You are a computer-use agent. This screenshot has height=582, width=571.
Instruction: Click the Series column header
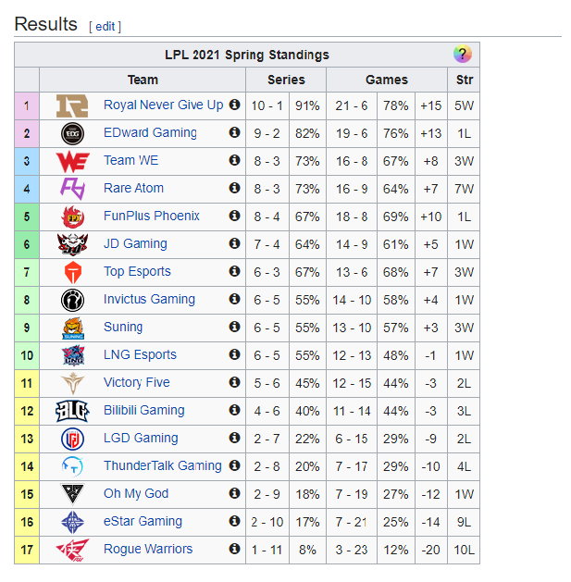click(286, 80)
